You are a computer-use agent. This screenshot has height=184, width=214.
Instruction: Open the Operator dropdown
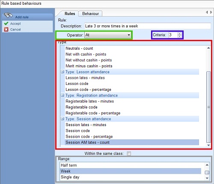[108, 35]
